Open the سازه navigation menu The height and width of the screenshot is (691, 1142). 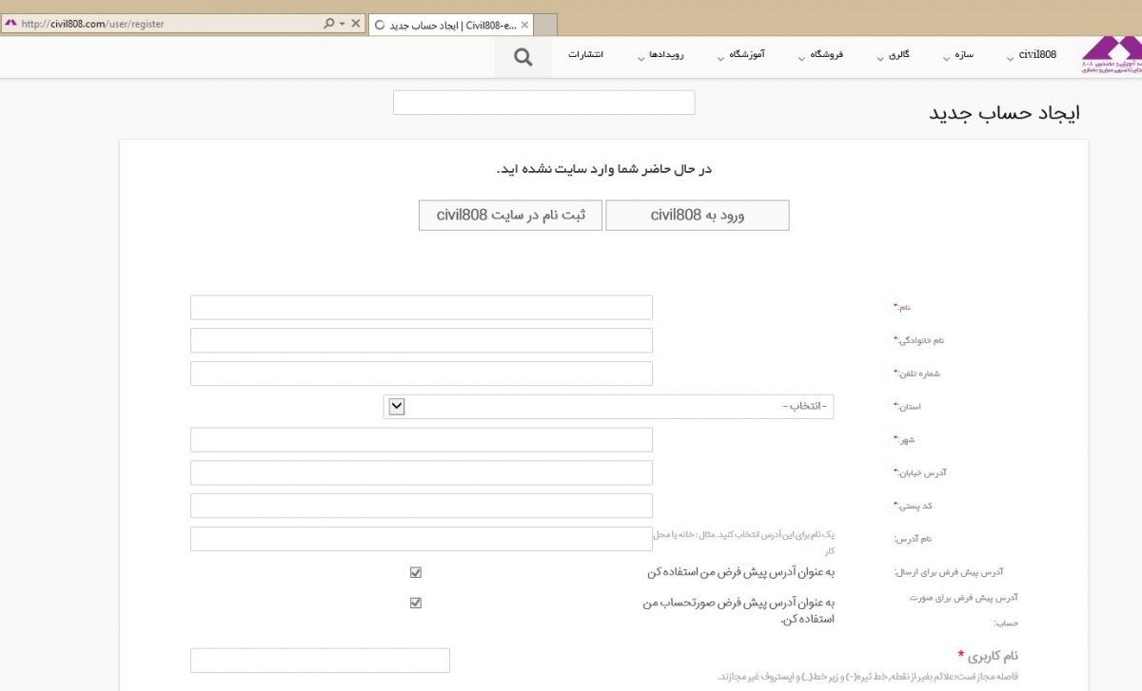pos(965,54)
